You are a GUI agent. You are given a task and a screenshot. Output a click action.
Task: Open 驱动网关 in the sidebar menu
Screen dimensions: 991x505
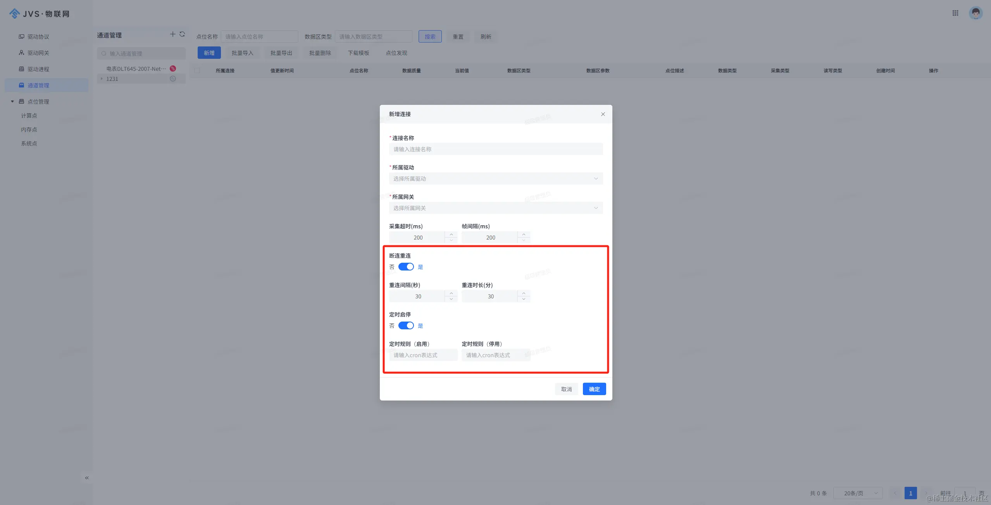38,53
